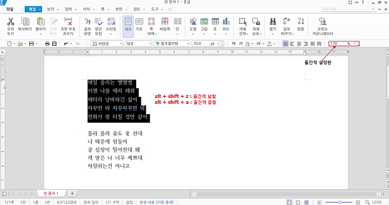
Task: Click the Find (찾기) binoculars icon
Action: (x=273, y=22)
